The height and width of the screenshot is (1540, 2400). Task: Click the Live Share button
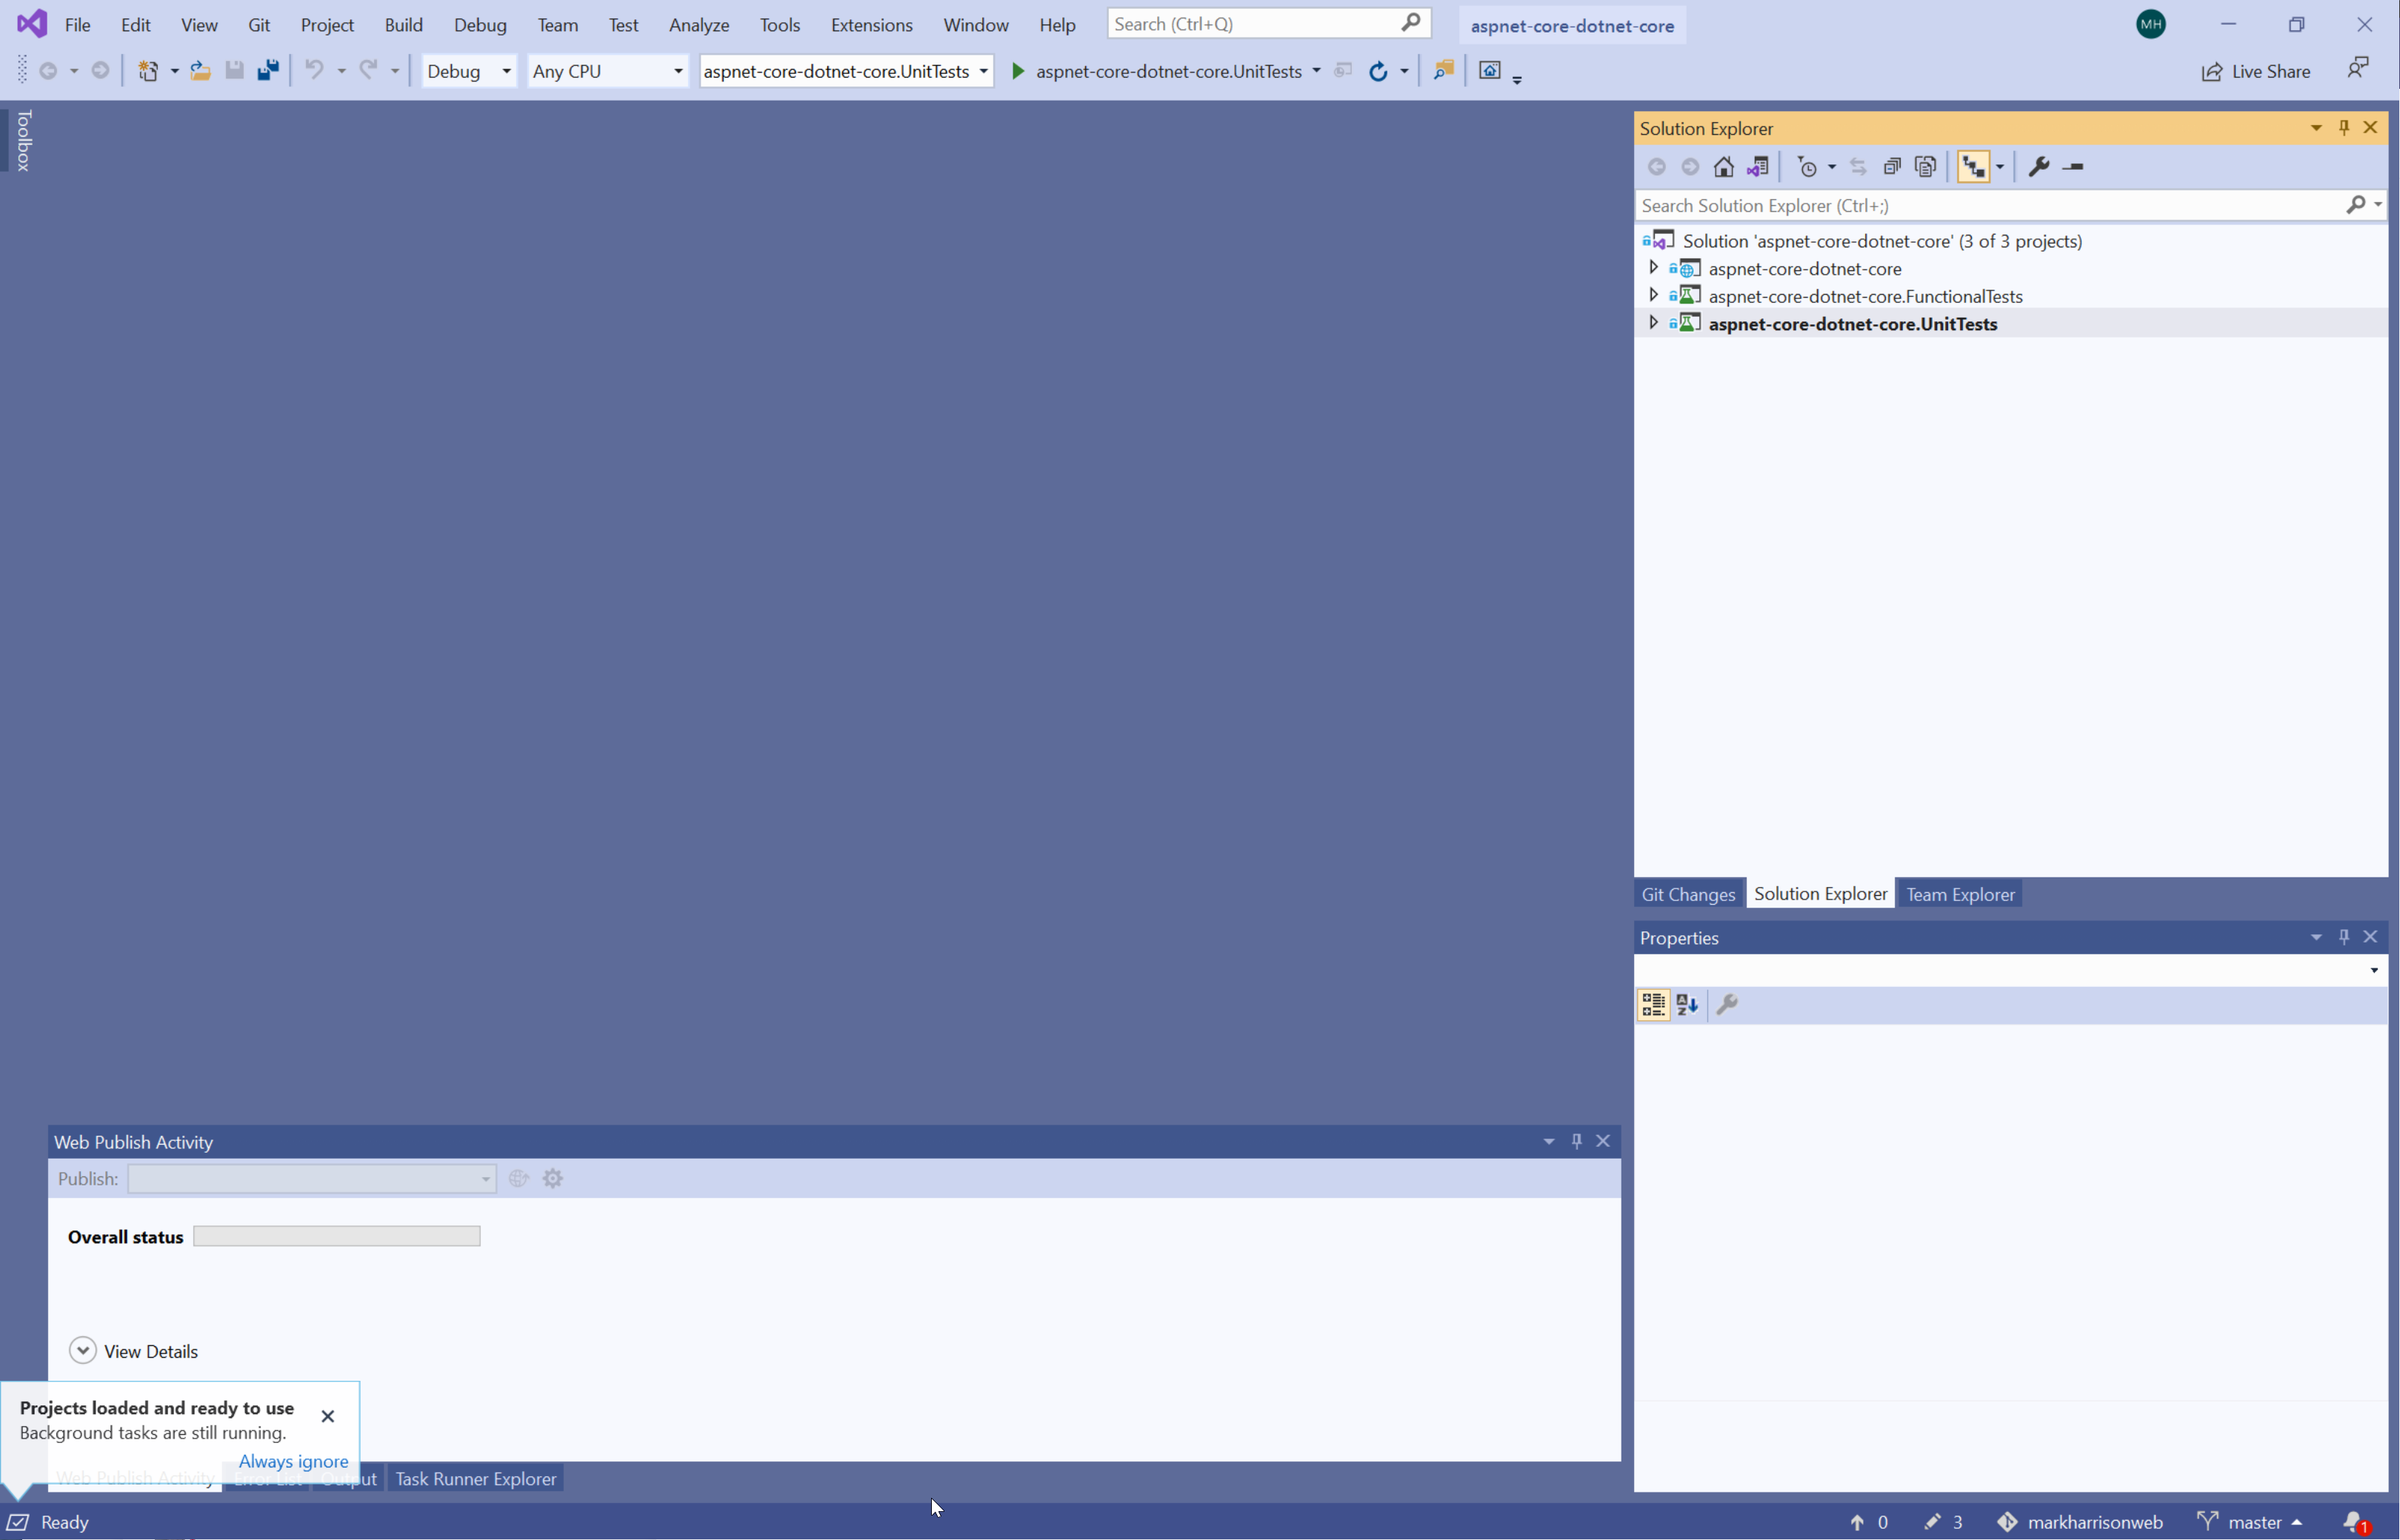pyautogui.click(x=2256, y=71)
